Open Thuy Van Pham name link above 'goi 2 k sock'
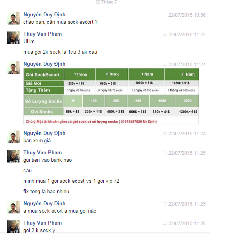Image resolution: width=228 pixels, height=234 pixels. [42, 223]
